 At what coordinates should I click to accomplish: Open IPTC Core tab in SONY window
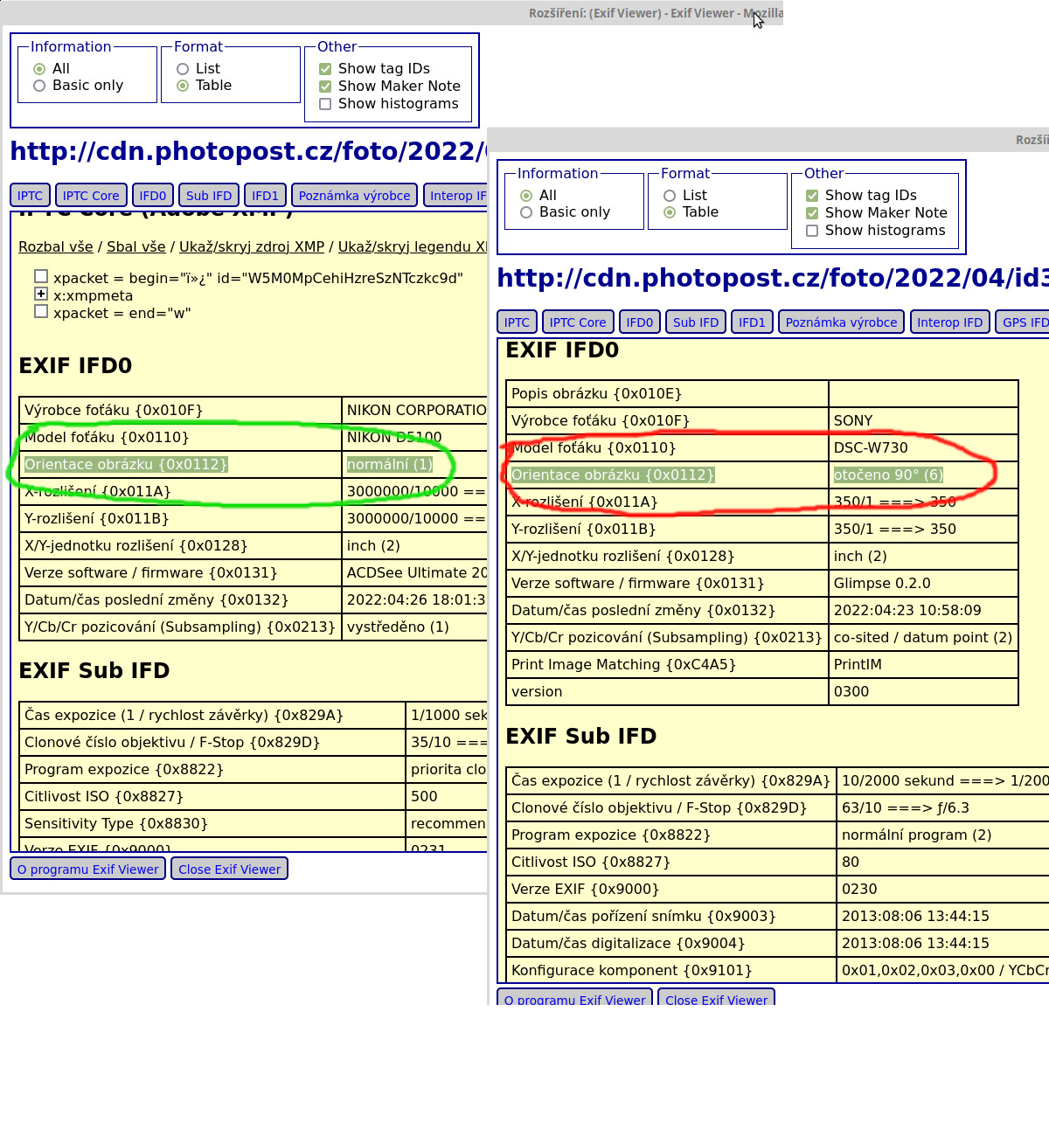click(x=578, y=322)
